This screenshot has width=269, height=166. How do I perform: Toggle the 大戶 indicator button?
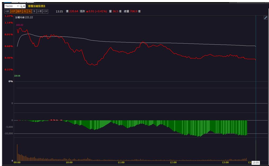13,11
